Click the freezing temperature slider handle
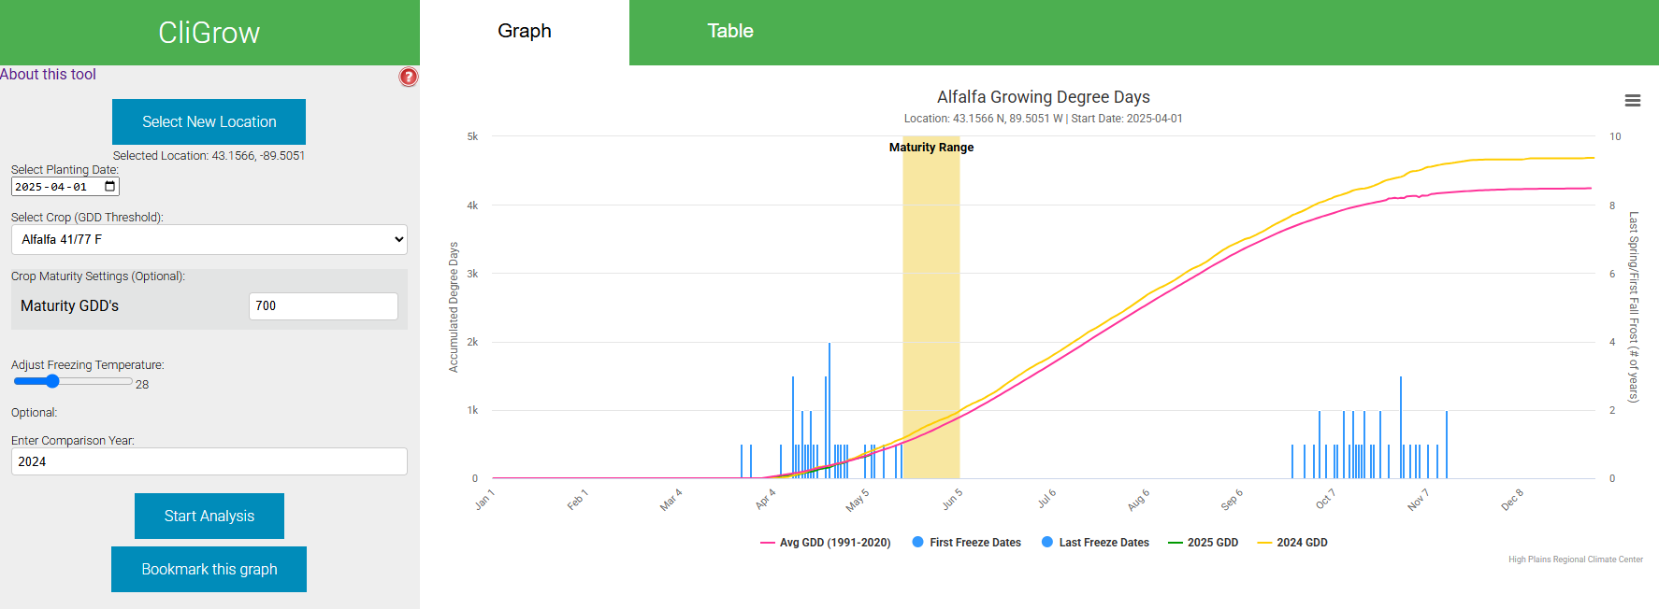The height and width of the screenshot is (609, 1659). 52,381
